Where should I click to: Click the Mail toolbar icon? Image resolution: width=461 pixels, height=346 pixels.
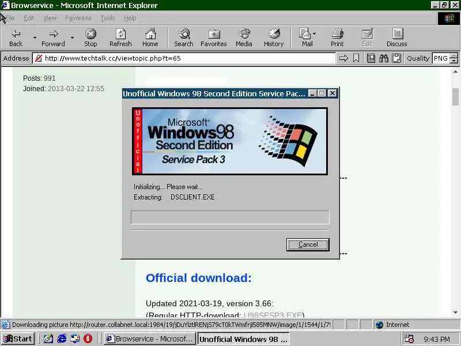point(306,37)
